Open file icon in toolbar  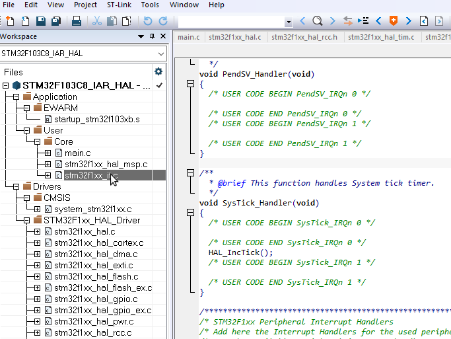tap(25, 21)
